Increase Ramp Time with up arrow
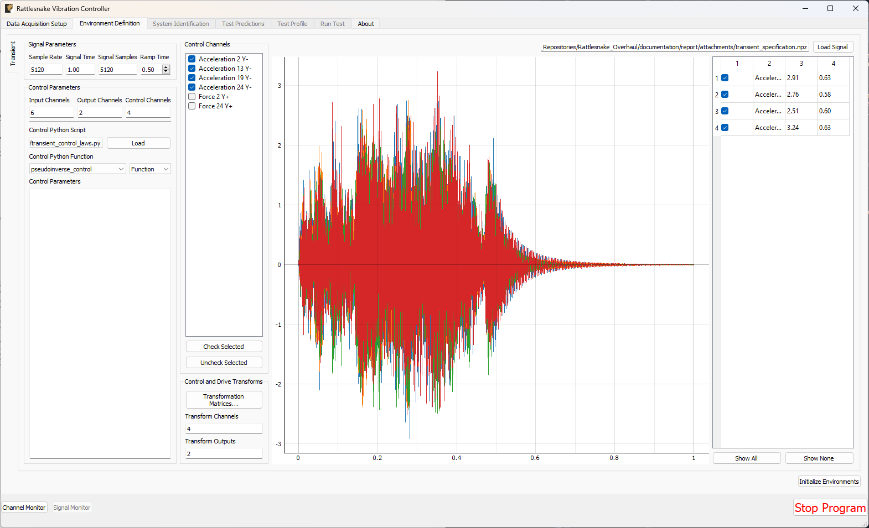This screenshot has width=869, height=528. (166, 67)
